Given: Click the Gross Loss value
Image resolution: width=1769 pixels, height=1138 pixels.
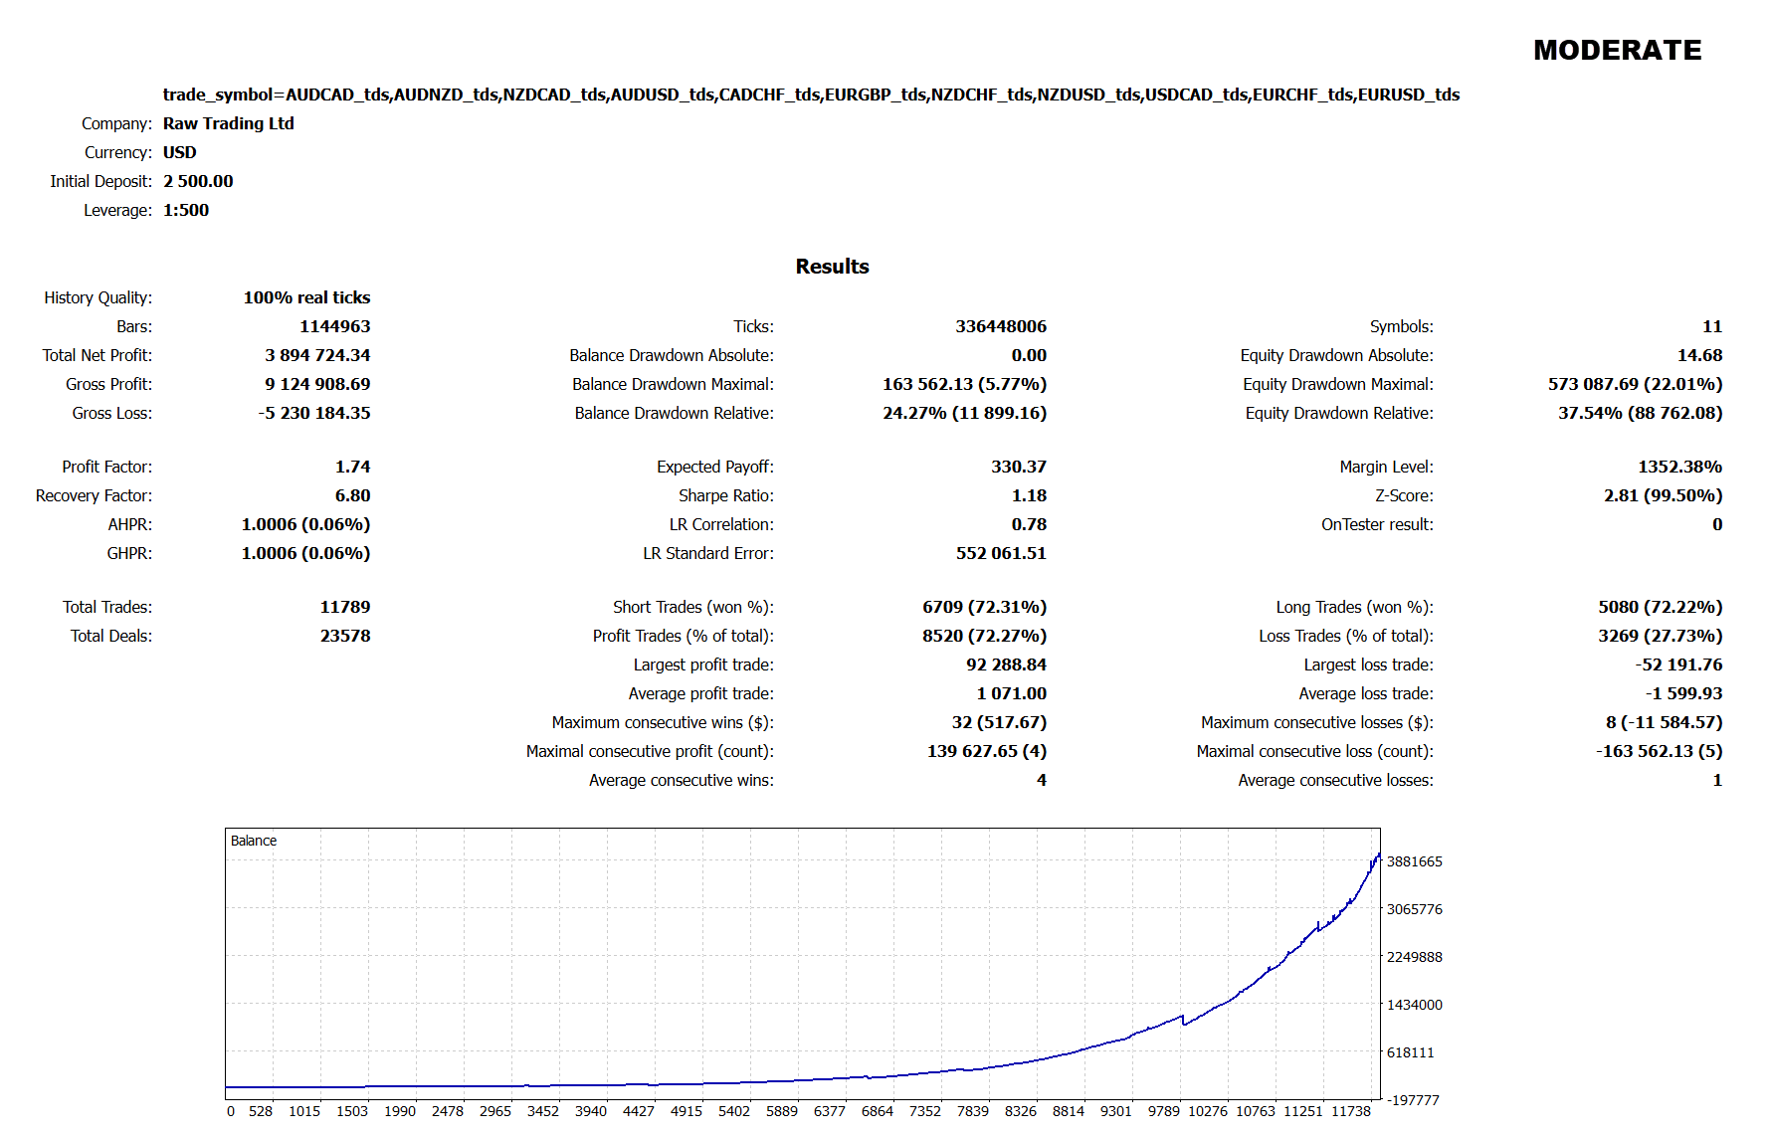Looking at the screenshot, I should 314,413.
